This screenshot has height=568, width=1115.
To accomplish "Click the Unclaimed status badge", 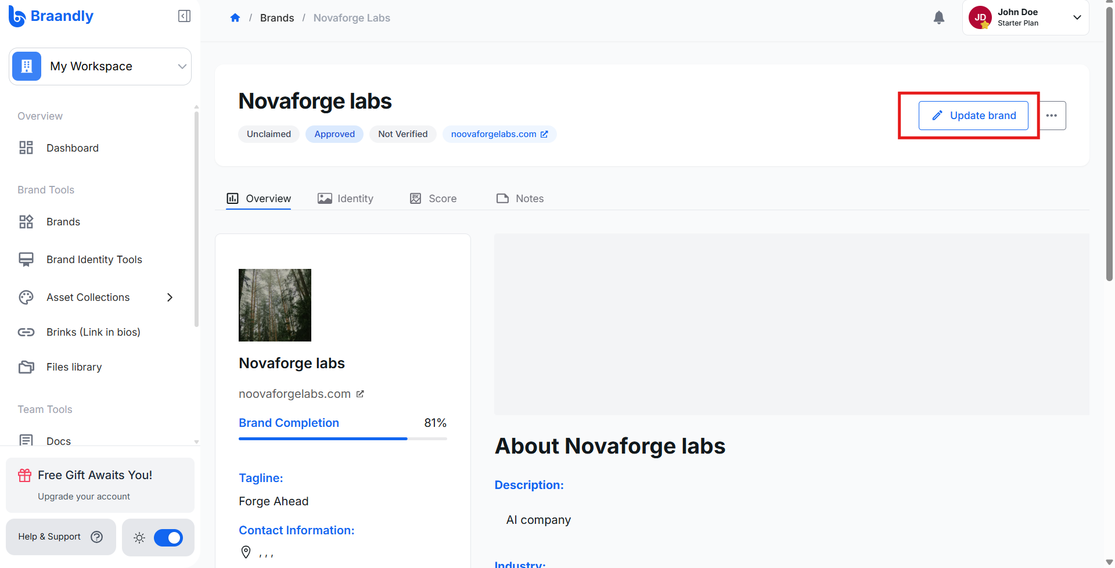I will tap(269, 134).
